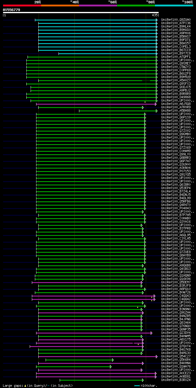Select the UniRef100_Q9SFX3 entry
This screenshot has height=388, width=196.
176,84
